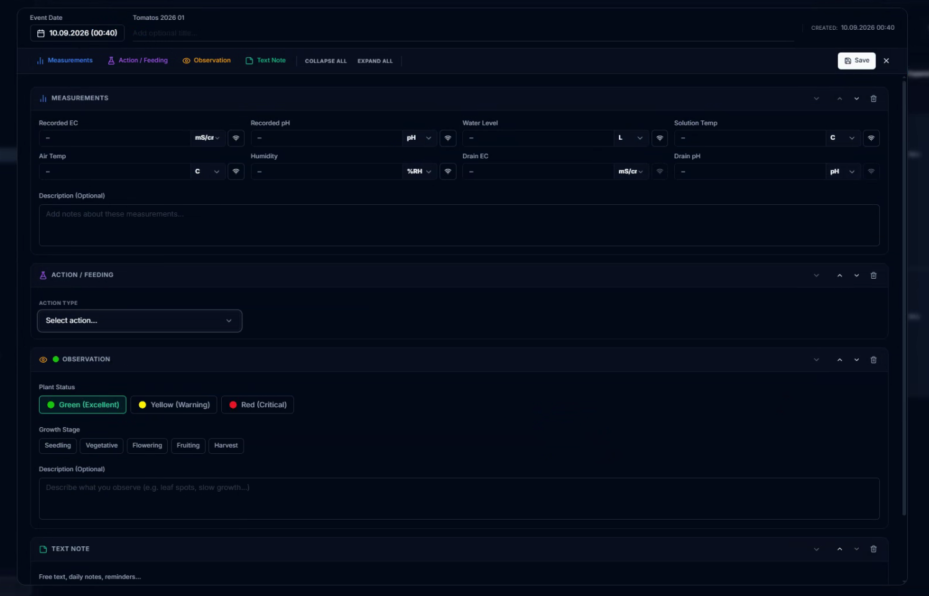Move Text Note section up
Viewport: 929px width, 596px height.
(840, 549)
